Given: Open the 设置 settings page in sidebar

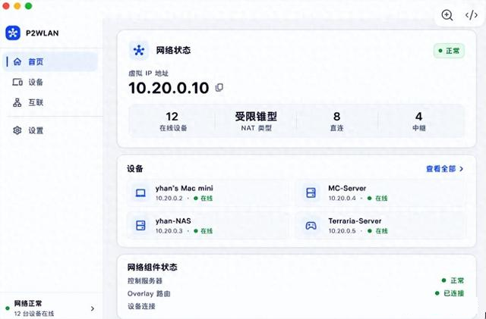Looking at the screenshot, I should coord(50,130).
